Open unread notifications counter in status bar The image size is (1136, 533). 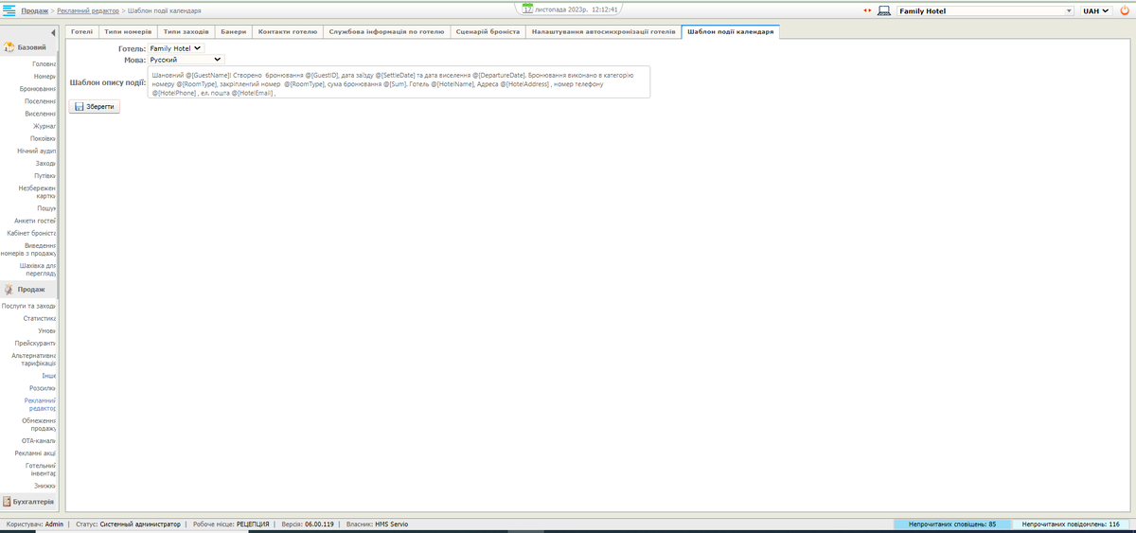tap(951, 524)
